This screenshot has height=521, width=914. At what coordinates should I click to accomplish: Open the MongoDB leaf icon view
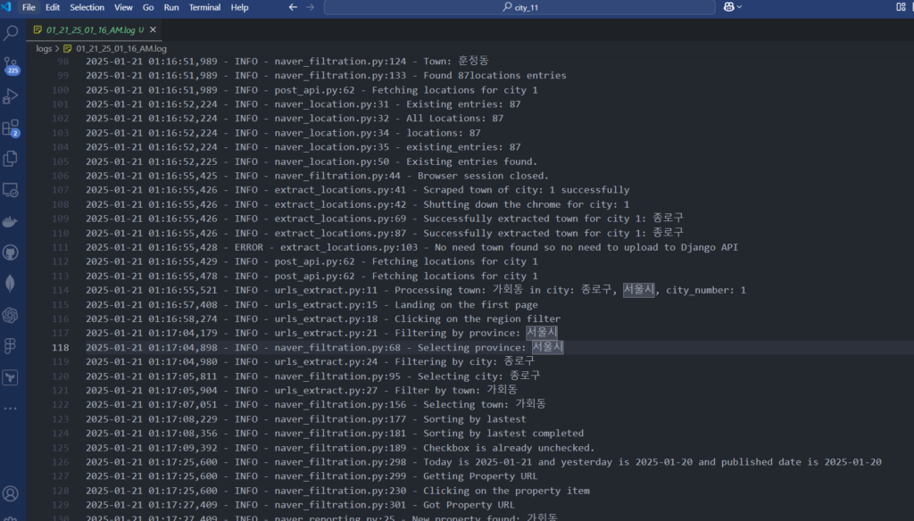pyautogui.click(x=12, y=284)
